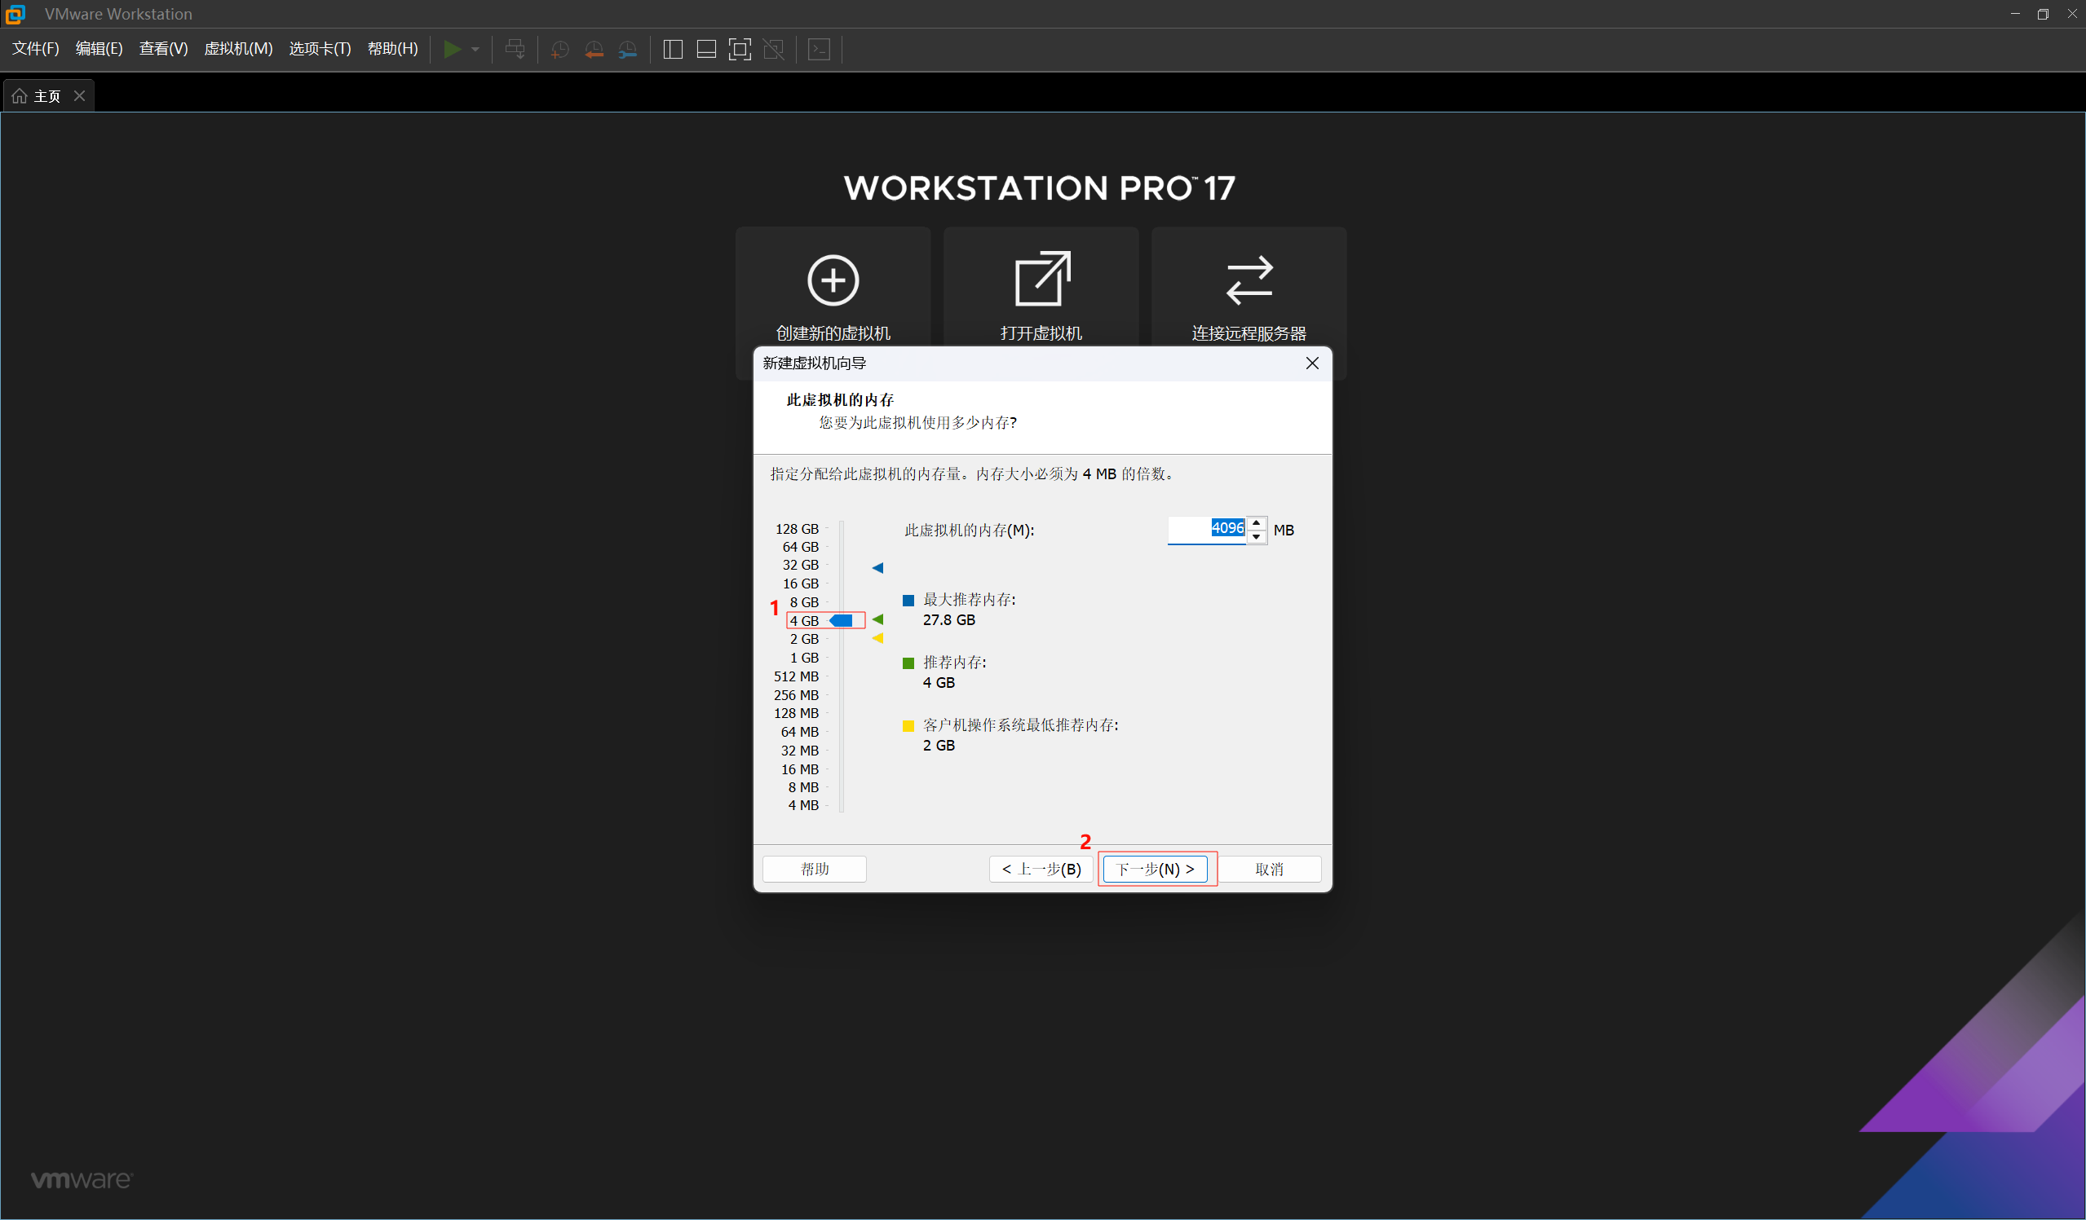2086x1220 pixels.
Task: Click the 4 GB memory slider handle
Action: pyautogui.click(x=842, y=620)
